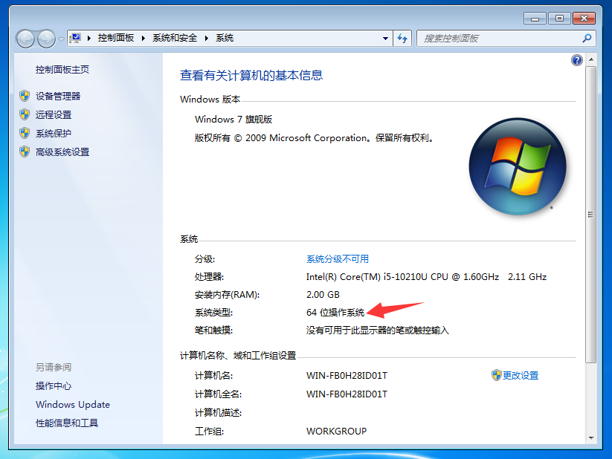This screenshot has width=612, height=459.
Task: Click the Windows 7 旗舰版 text
Action: [x=233, y=120]
